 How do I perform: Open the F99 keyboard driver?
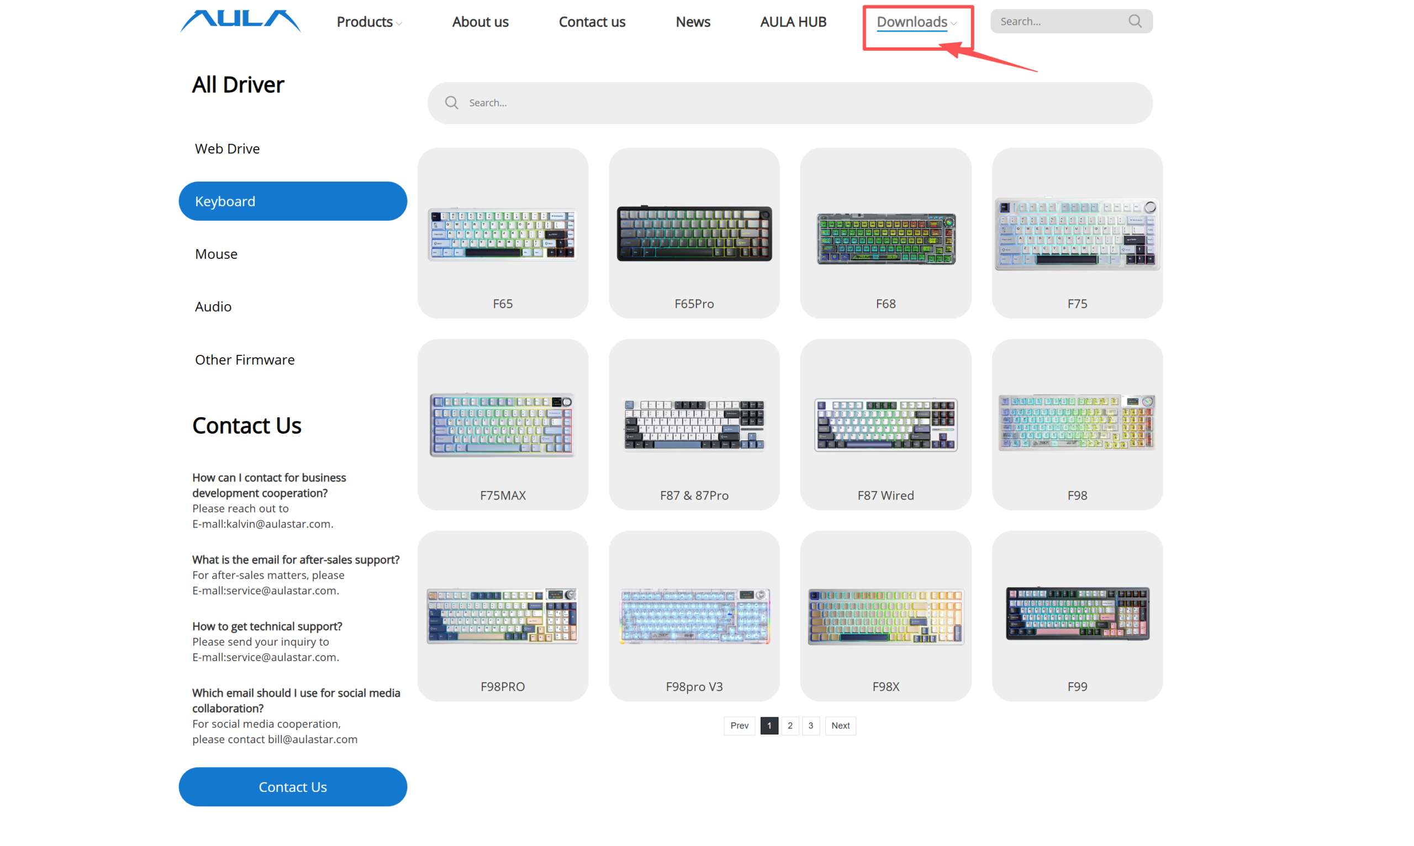[x=1077, y=616]
